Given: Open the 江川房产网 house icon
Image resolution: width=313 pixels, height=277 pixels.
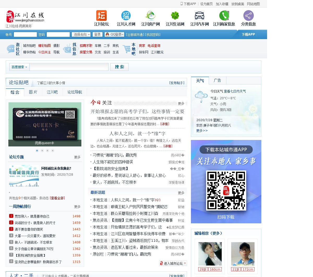Looking at the screenshot, I should click(x=151, y=16).
